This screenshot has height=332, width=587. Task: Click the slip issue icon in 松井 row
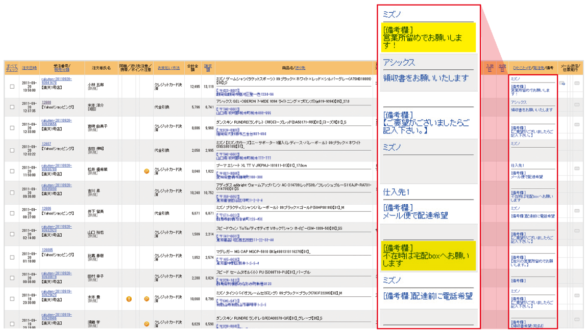click(x=577, y=169)
